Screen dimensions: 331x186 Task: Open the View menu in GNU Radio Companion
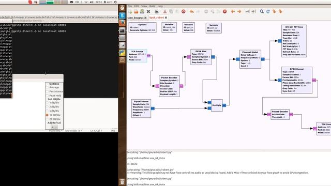point(144,6)
